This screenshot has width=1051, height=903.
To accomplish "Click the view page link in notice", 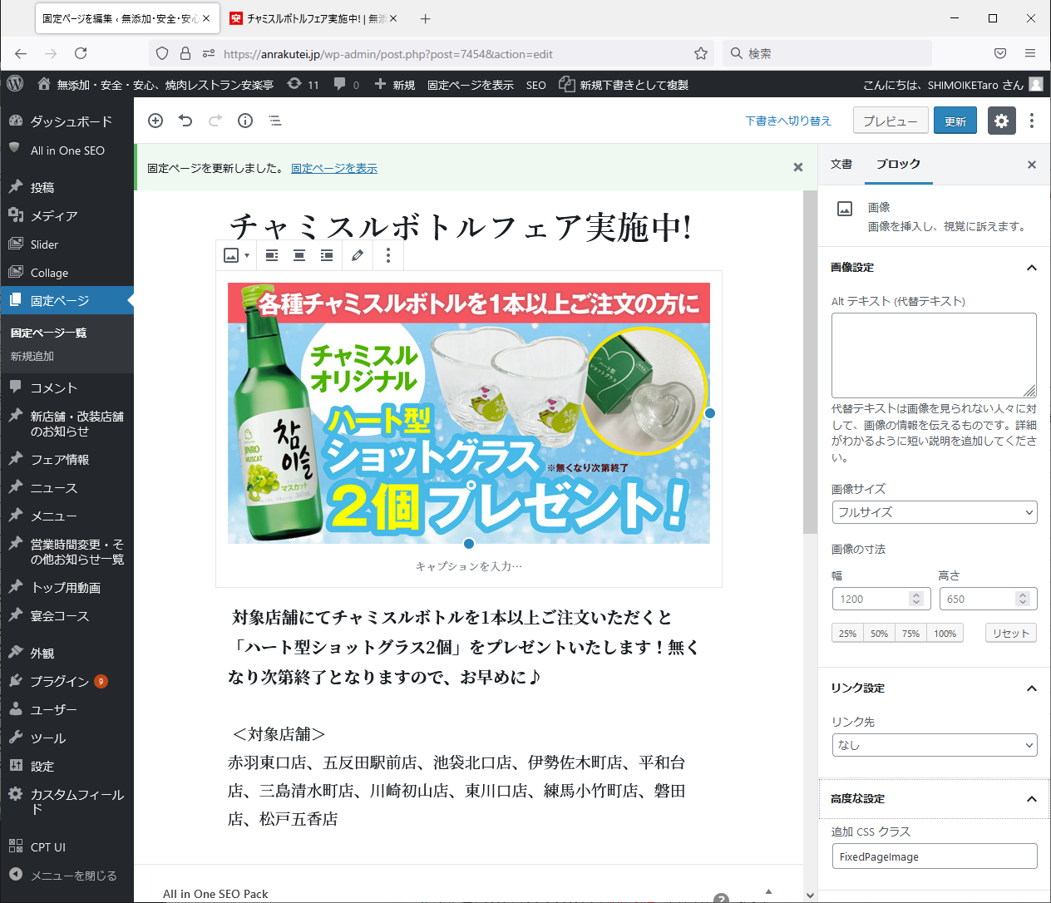I will [333, 168].
